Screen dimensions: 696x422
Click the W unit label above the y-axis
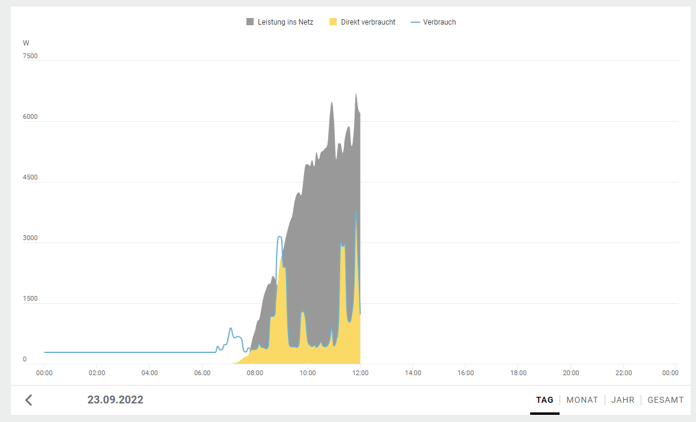[26, 43]
